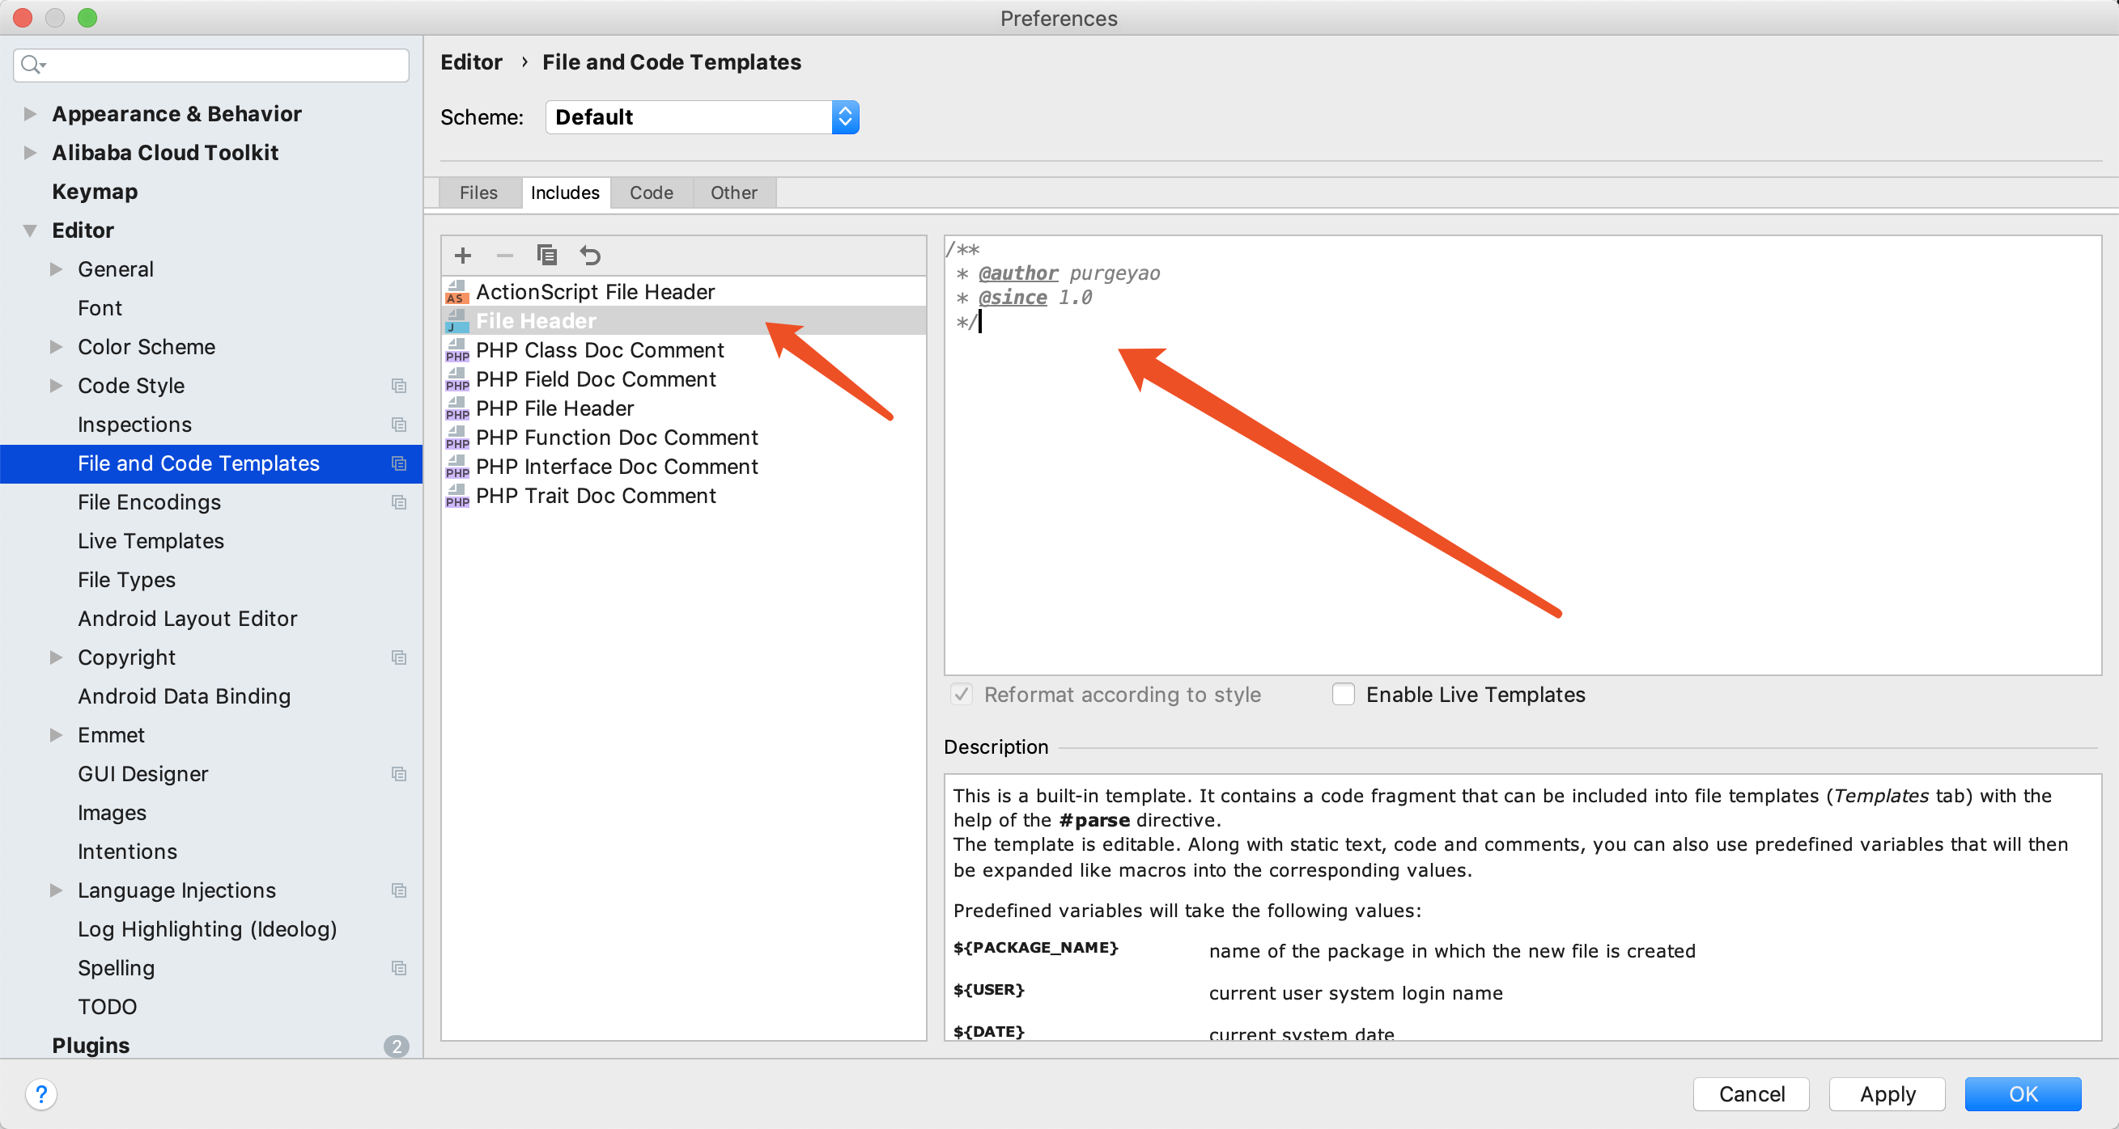Click the help question mark icon

point(41,1093)
